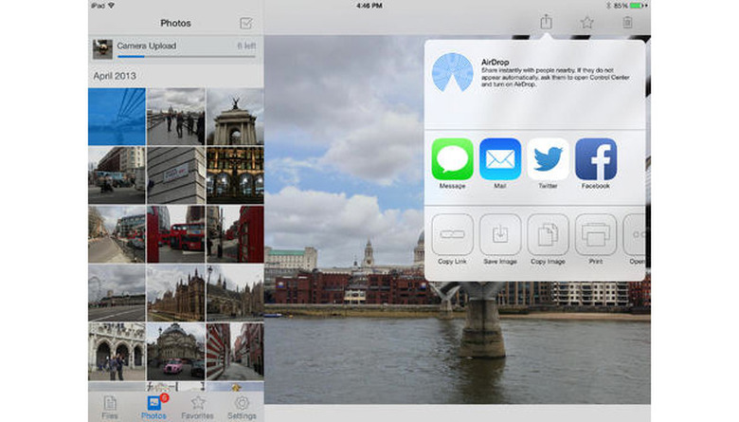
Task: Share via Message app icon
Action: tap(452, 159)
